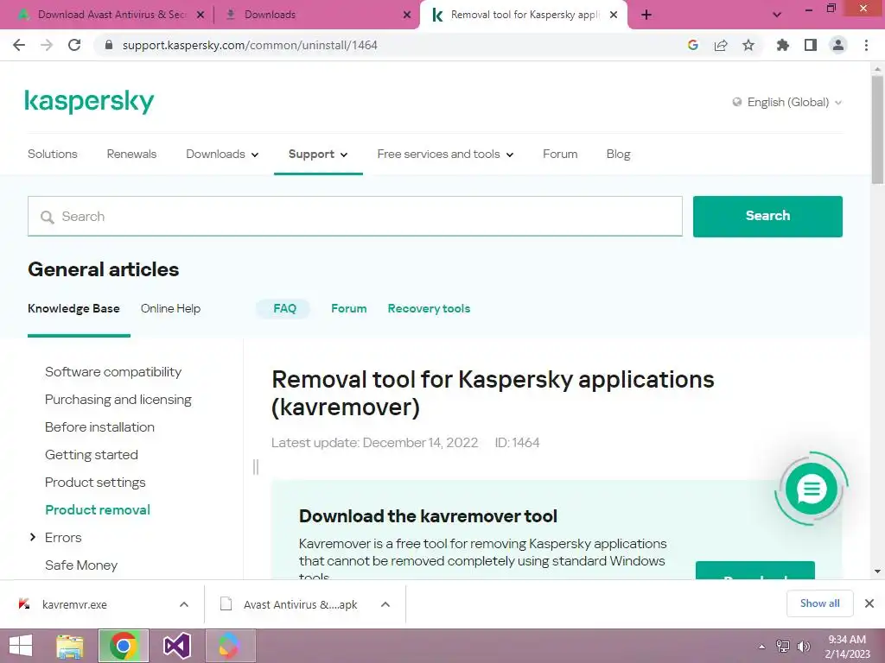Click the volume speaker tray icon
The image size is (885, 663).
coord(803,647)
